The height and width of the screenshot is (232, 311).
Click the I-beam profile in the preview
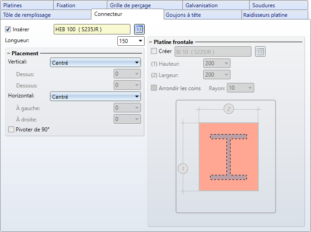(229, 157)
